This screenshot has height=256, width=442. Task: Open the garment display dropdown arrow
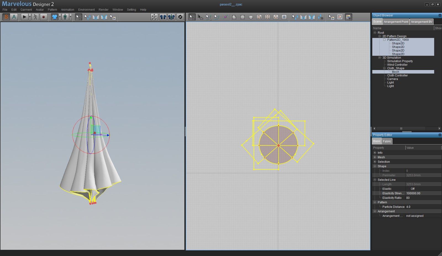point(60,17)
